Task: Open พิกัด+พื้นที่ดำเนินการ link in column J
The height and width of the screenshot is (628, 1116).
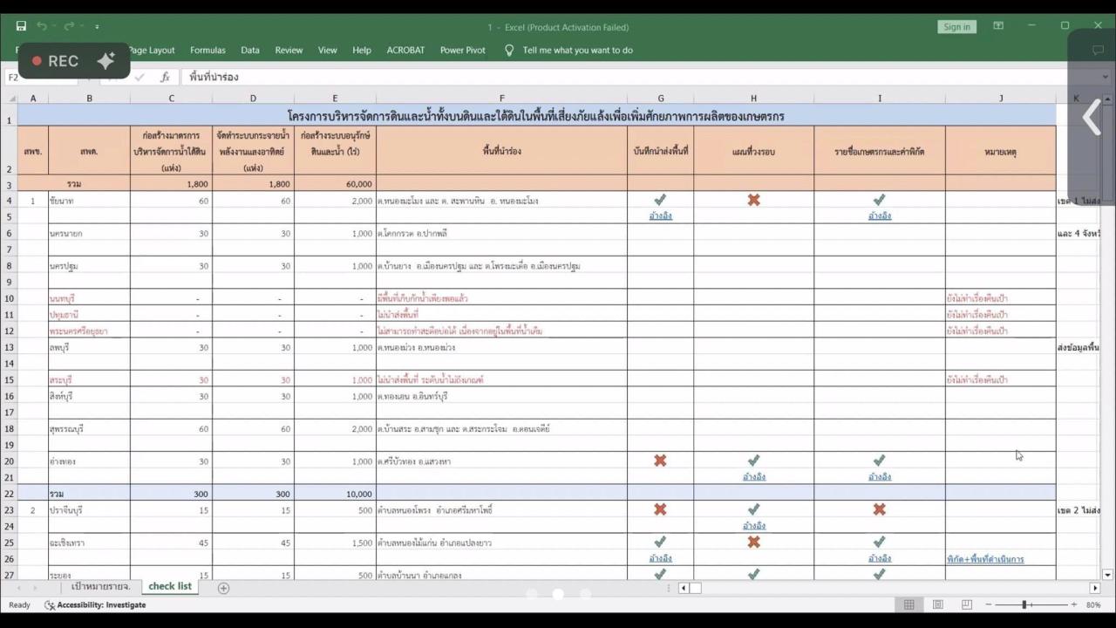Action: (x=985, y=559)
